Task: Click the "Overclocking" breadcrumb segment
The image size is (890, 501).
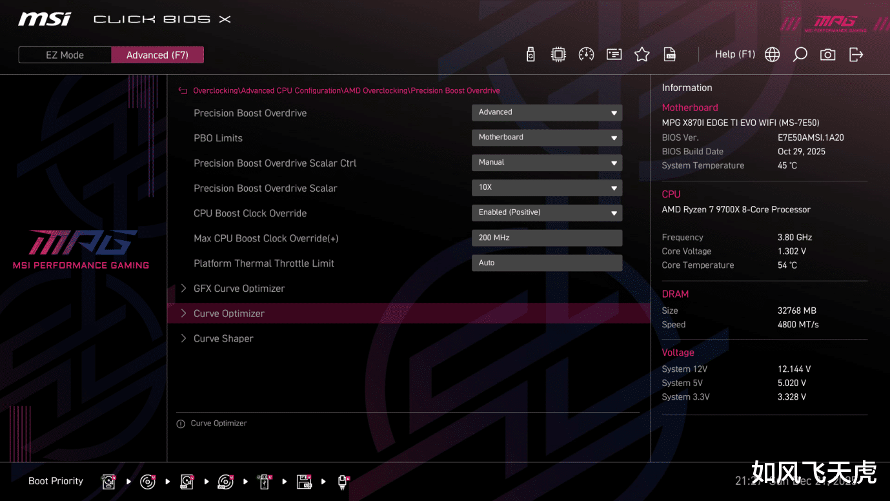Action: pyautogui.click(x=216, y=91)
